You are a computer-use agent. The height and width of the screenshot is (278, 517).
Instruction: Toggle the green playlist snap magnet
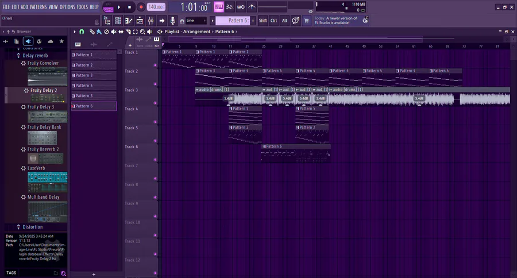pos(82,32)
